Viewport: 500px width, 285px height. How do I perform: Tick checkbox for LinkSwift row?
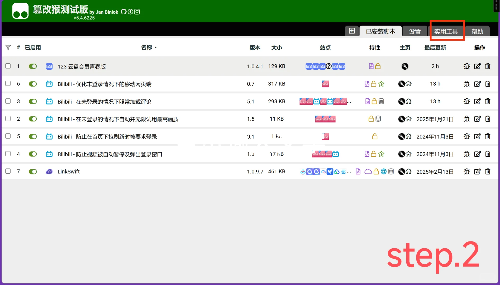8,171
